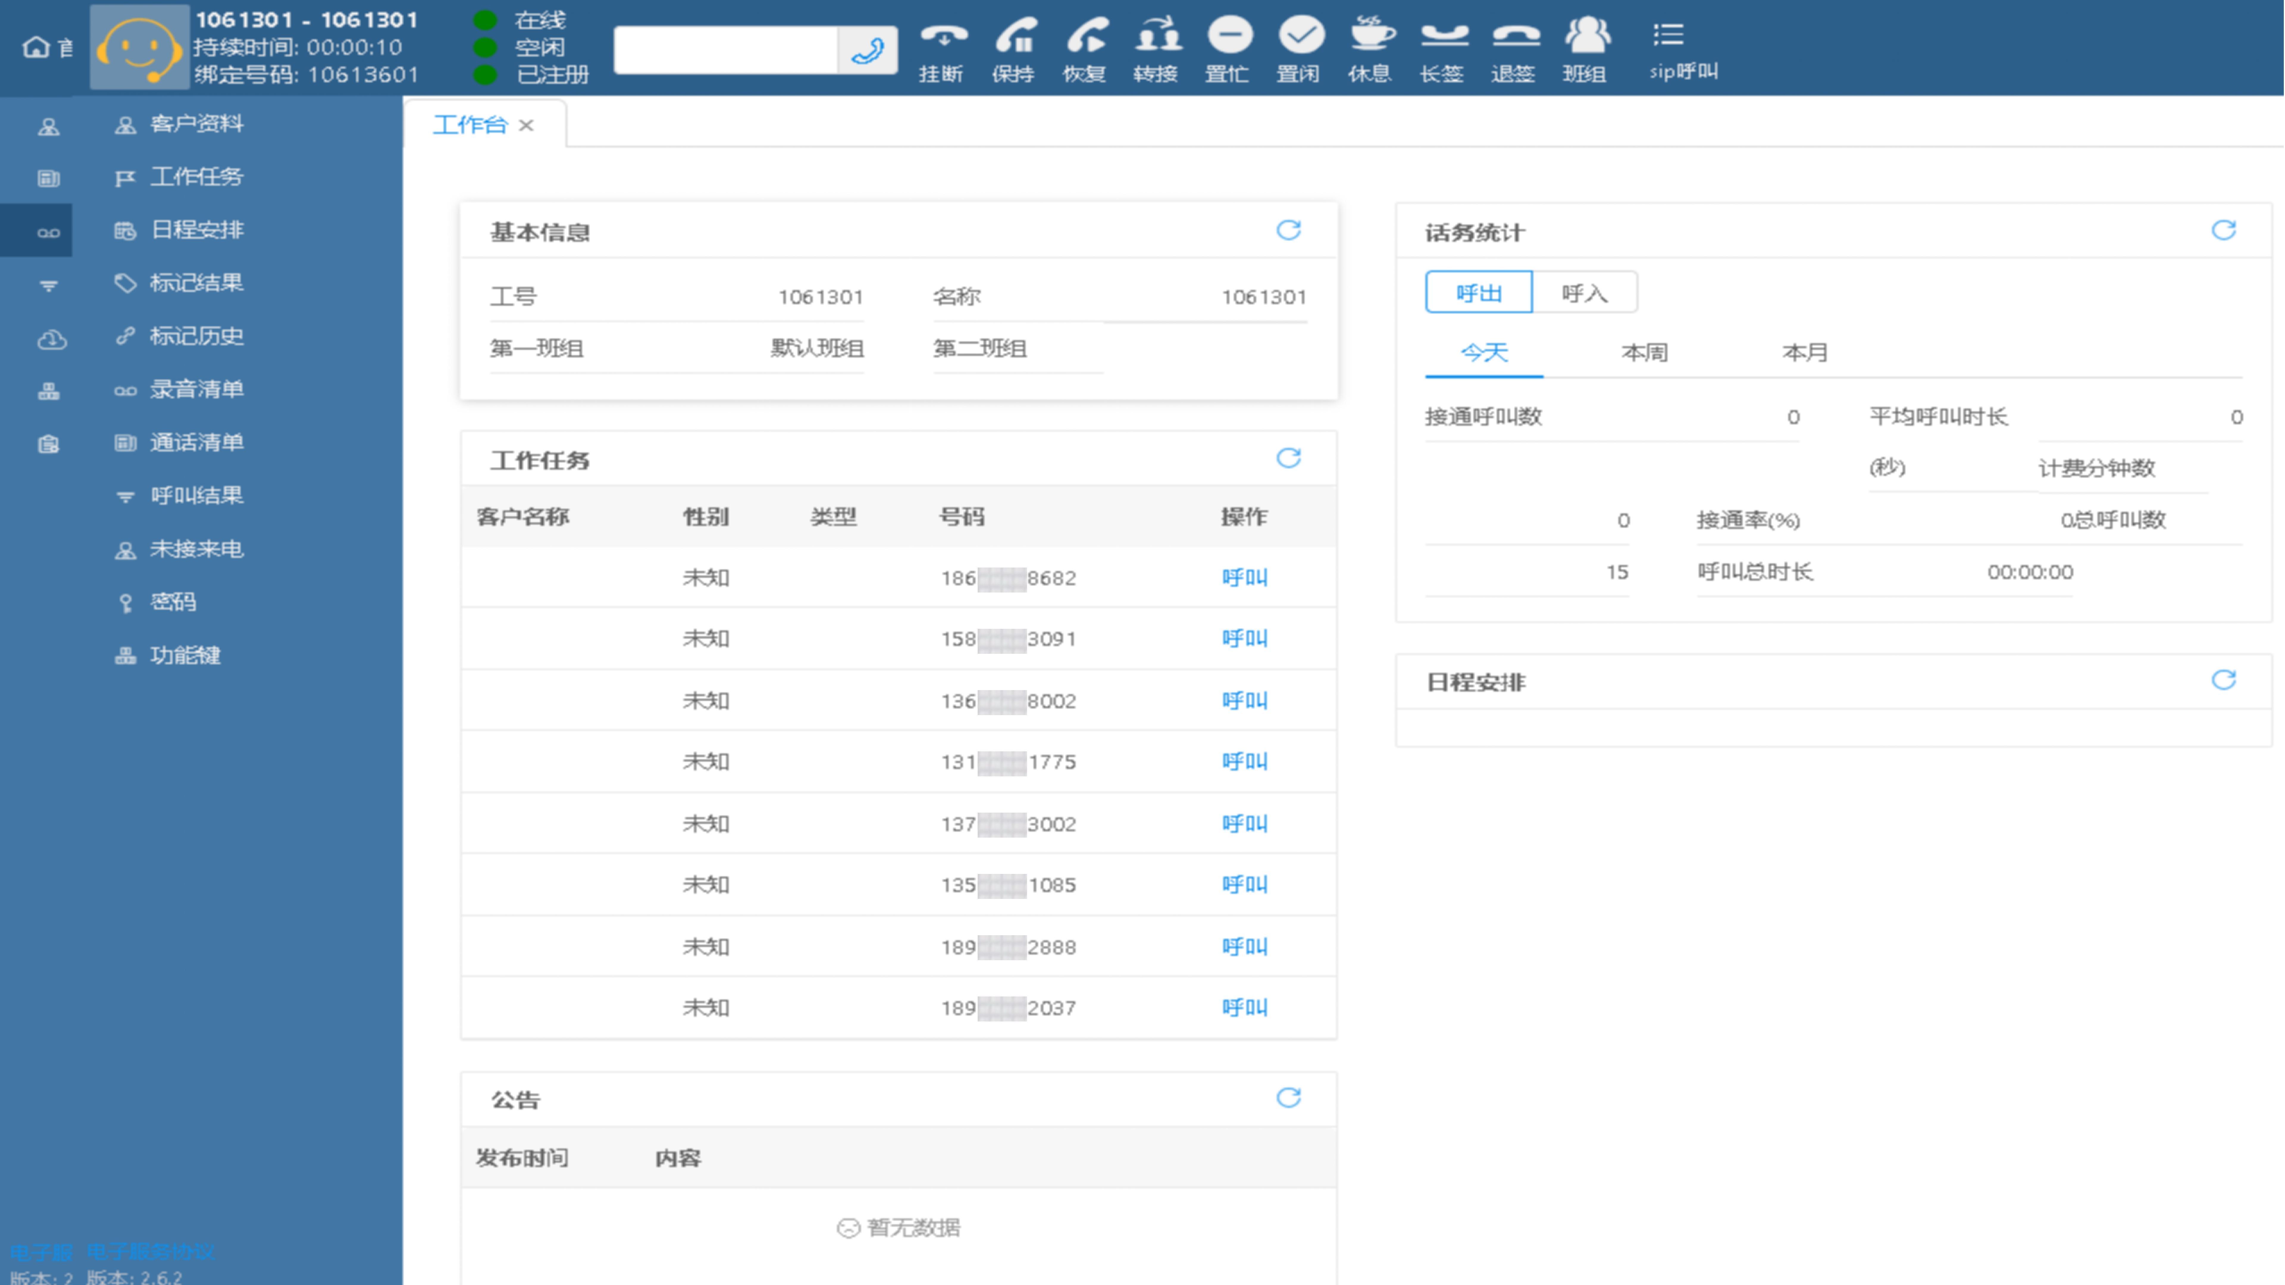The height and width of the screenshot is (1285, 2285).
Task: Click the customer icon in the narrow left strip
Action: [x=49, y=127]
